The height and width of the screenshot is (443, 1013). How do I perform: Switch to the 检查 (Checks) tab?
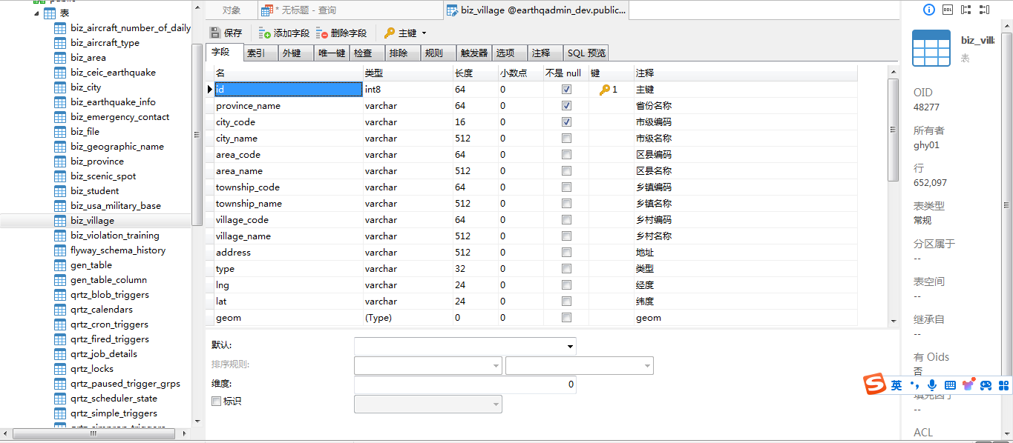[x=367, y=53]
